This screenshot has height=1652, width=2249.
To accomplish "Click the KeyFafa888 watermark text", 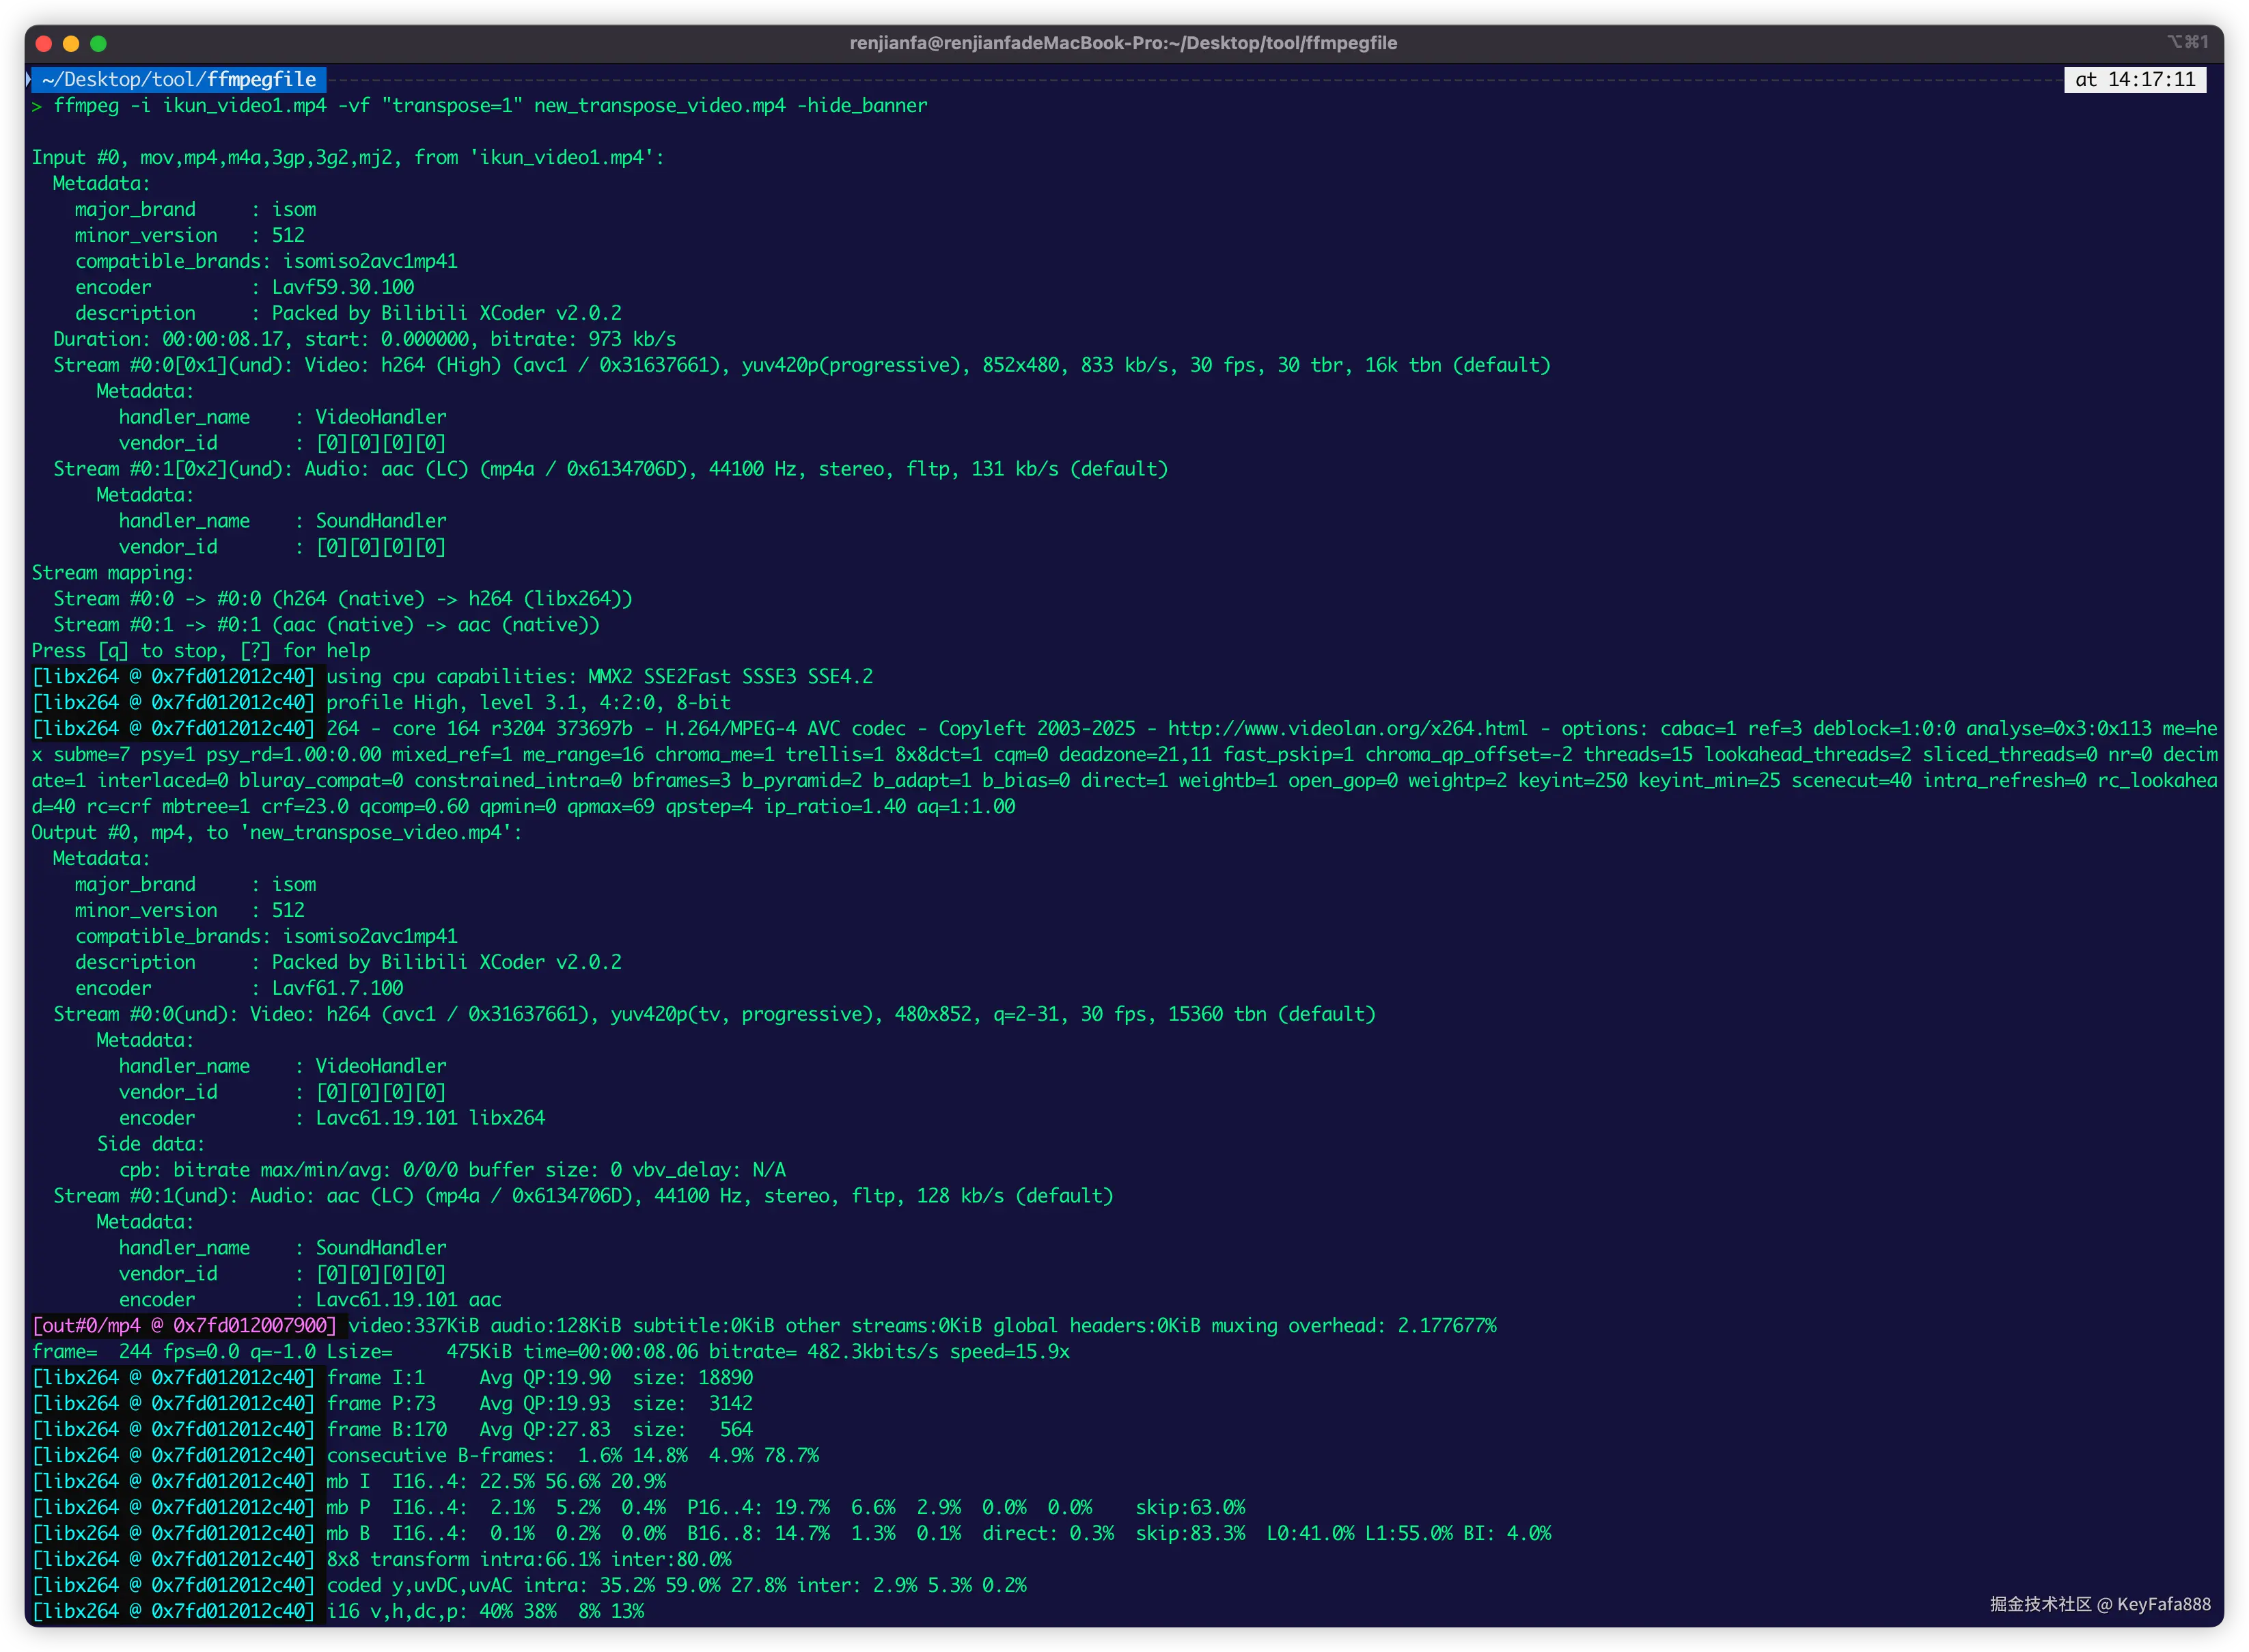I will coord(2163,1604).
